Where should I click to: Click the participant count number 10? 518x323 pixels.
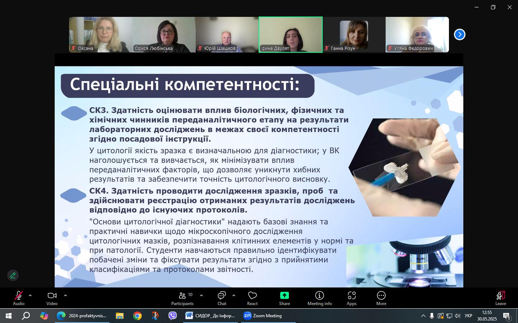click(x=190, y=295)
